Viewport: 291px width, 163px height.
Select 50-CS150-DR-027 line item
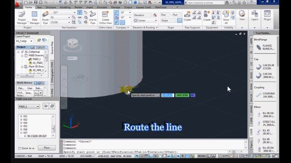tap(37, 136)
